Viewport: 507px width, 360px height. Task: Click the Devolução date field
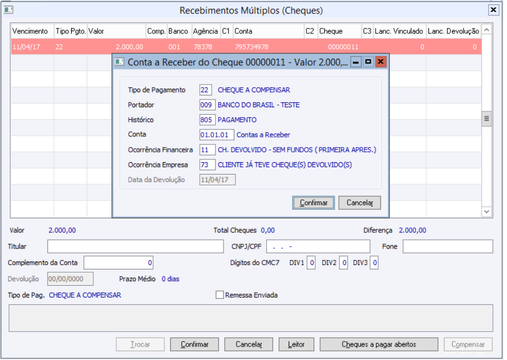coord(71,279)
